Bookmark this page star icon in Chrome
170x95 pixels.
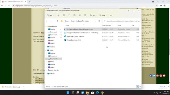(x=156, y=6)
